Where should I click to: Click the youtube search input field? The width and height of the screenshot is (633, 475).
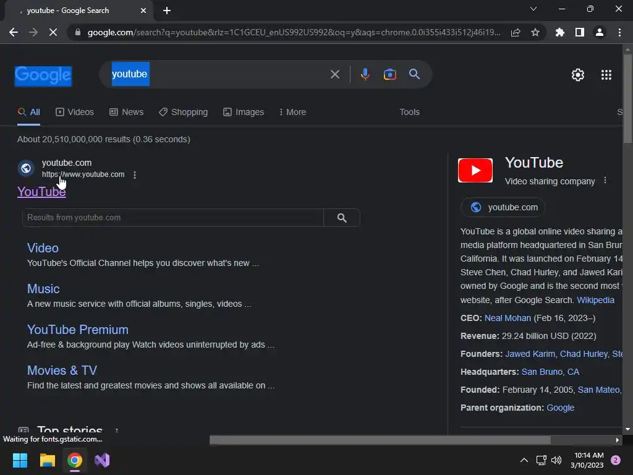tap(218, 74)
